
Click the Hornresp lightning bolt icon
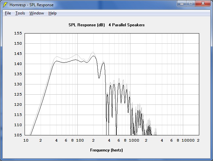click(5, 5)
